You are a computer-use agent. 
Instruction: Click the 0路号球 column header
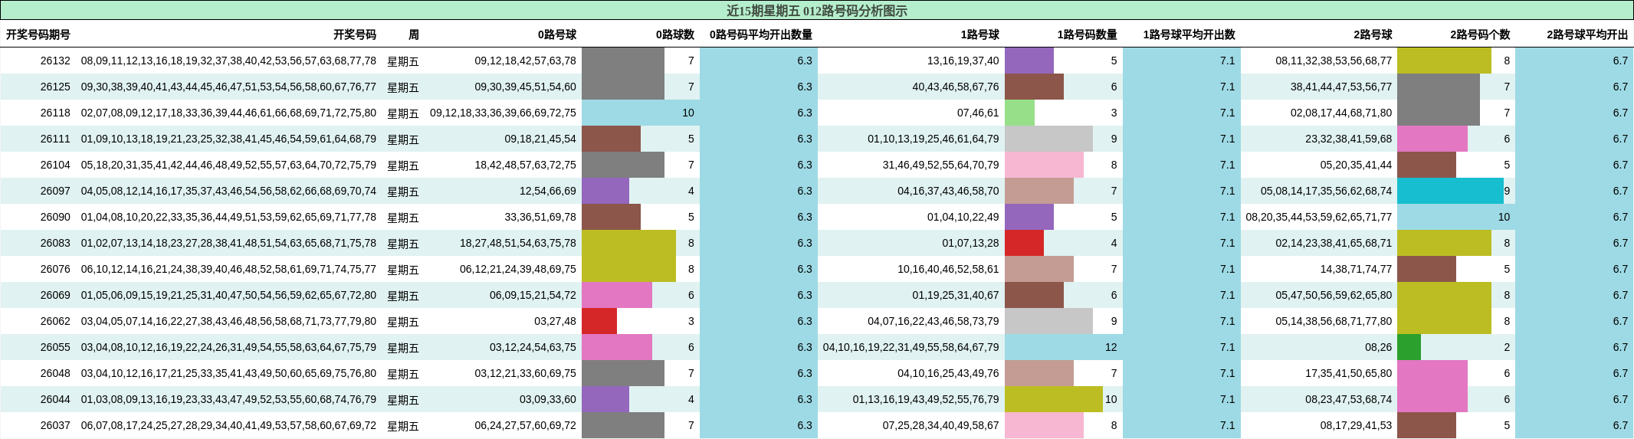click(557, 34)
